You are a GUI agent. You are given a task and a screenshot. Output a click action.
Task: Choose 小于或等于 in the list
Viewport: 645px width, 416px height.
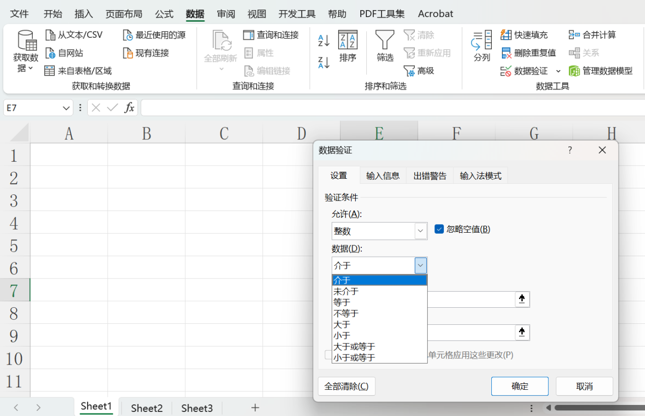(x=379, y=358)
